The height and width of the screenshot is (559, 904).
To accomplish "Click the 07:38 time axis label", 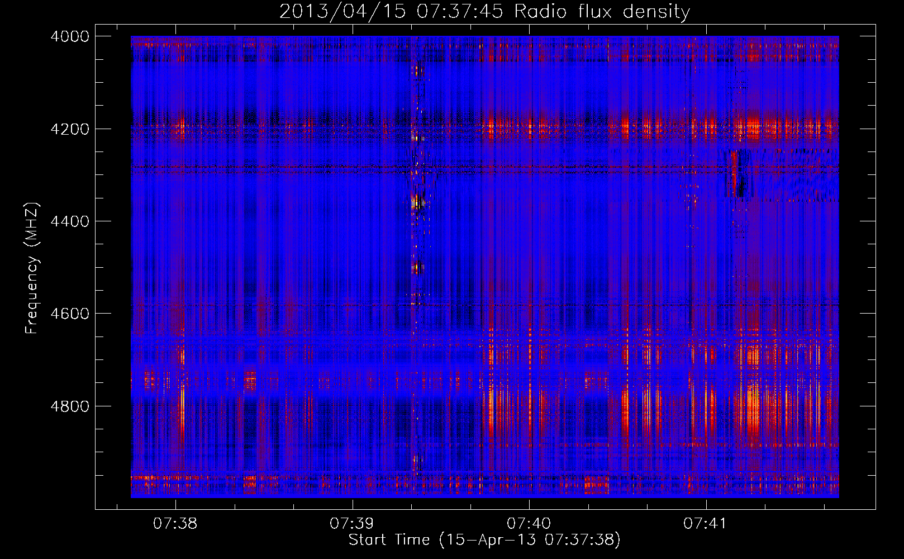I will (175, 524).
